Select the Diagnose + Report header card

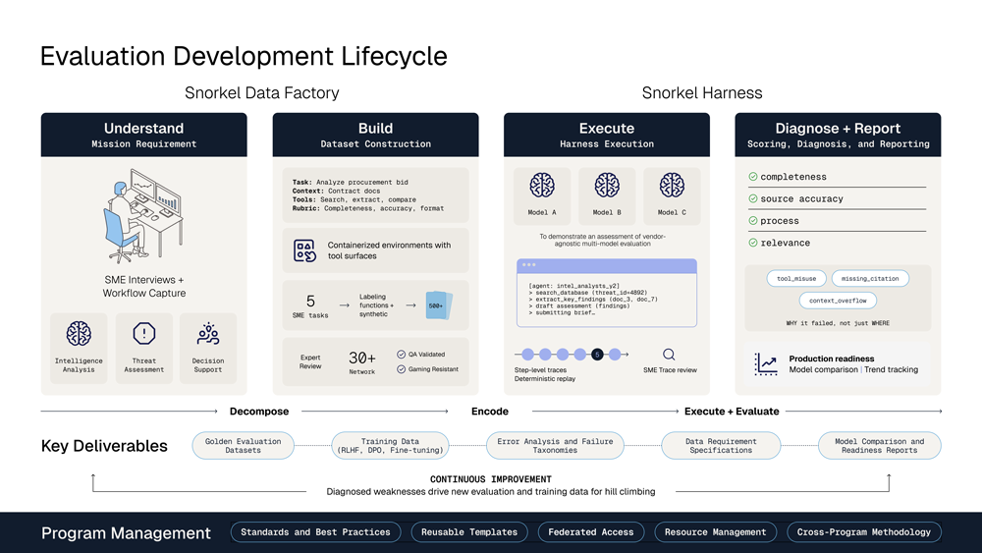point(838,135)
